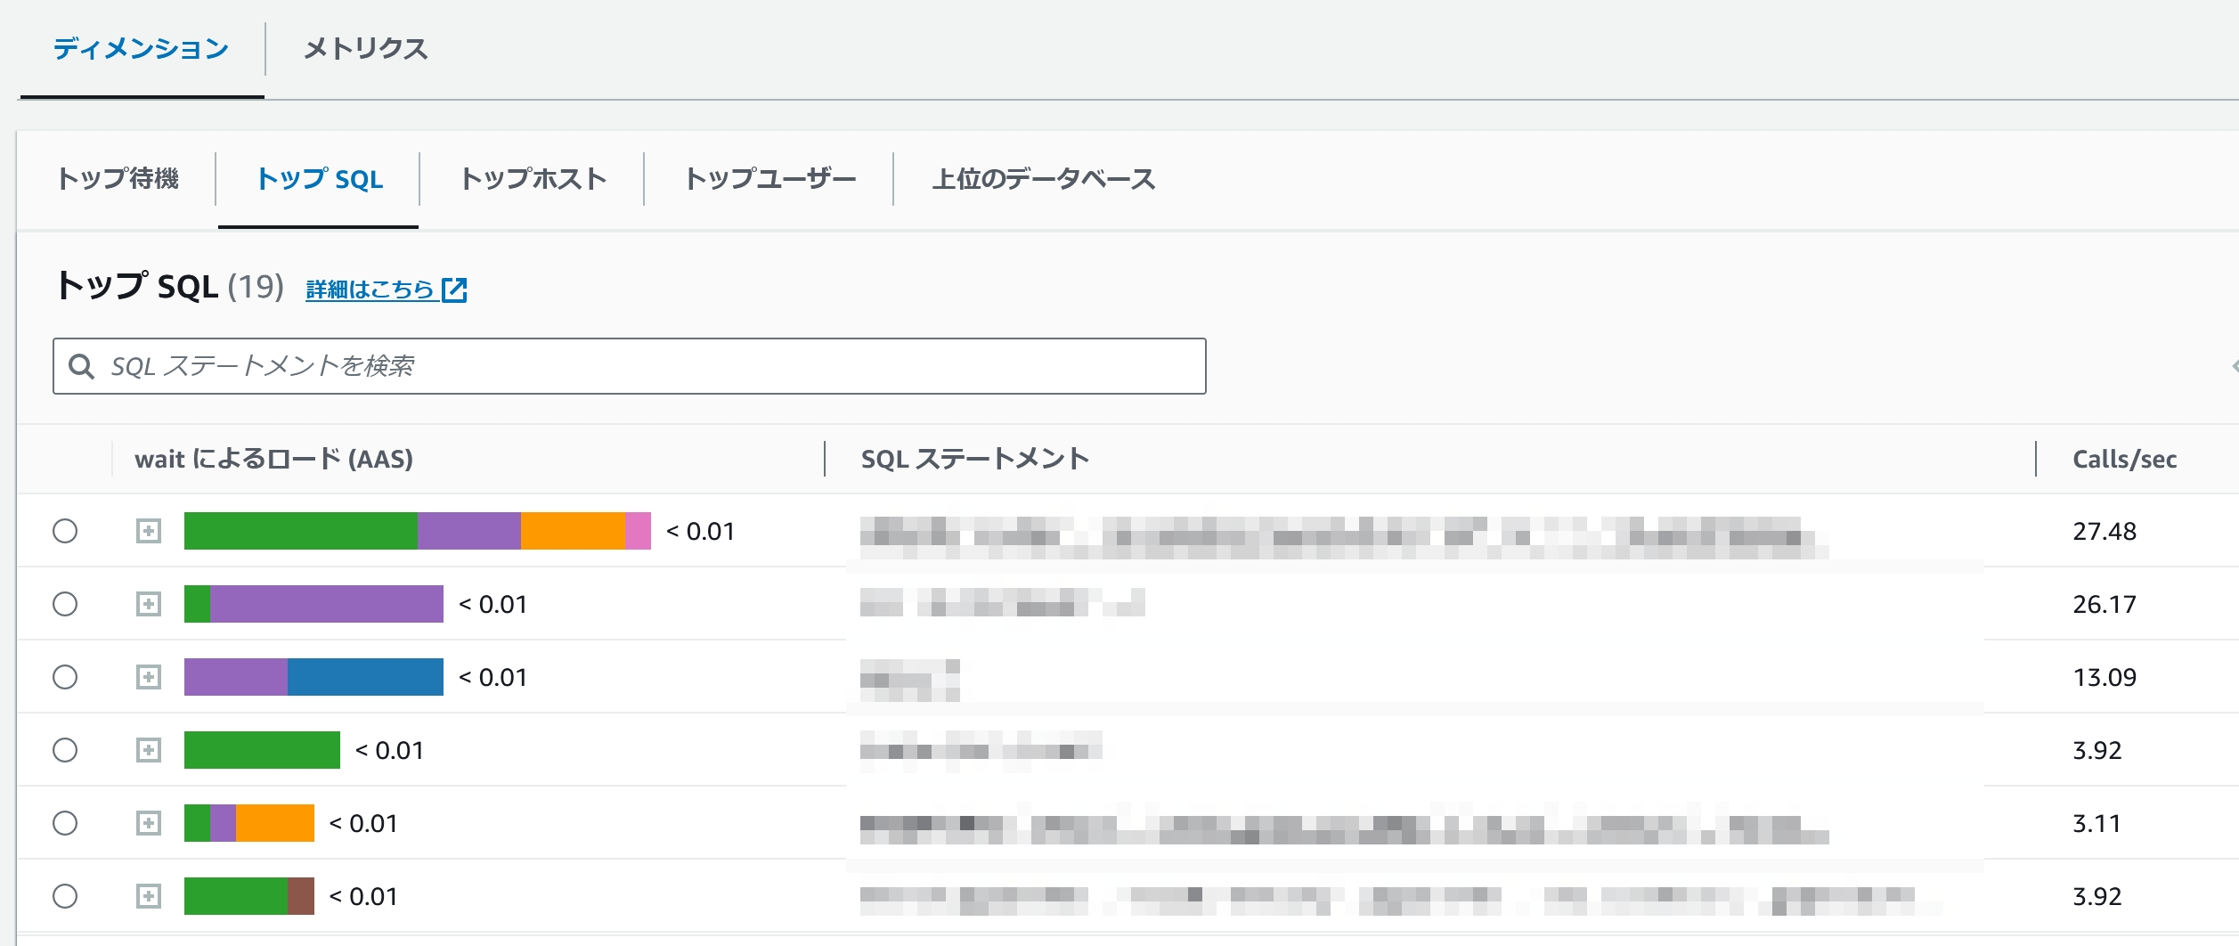Viewport: 2239px width, 946px height.
Task: Open the トップホスト tab
Action: pyautogui.click(x=533, y=179)
